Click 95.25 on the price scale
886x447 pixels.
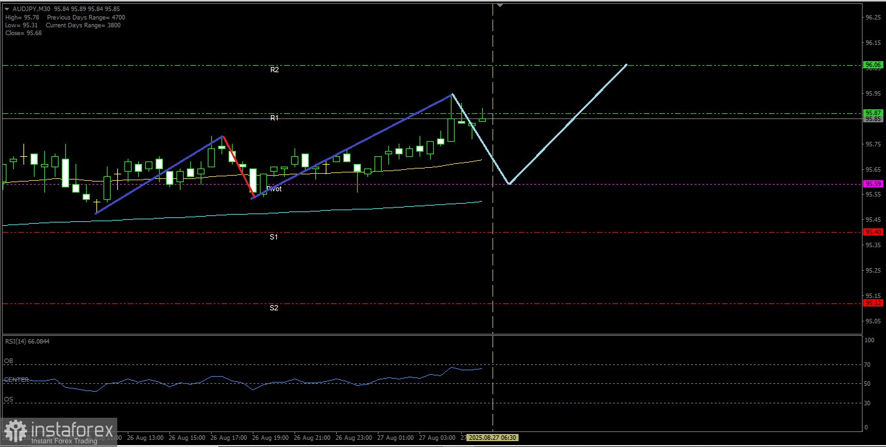coord(873,271)
